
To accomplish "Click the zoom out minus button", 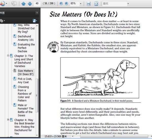I will pyautogui.click(x=61, y=4).
